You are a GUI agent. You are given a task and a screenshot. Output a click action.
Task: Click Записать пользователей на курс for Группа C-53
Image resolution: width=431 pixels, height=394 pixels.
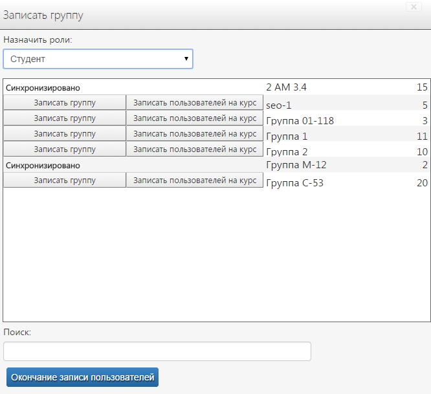tap(195, 181)
